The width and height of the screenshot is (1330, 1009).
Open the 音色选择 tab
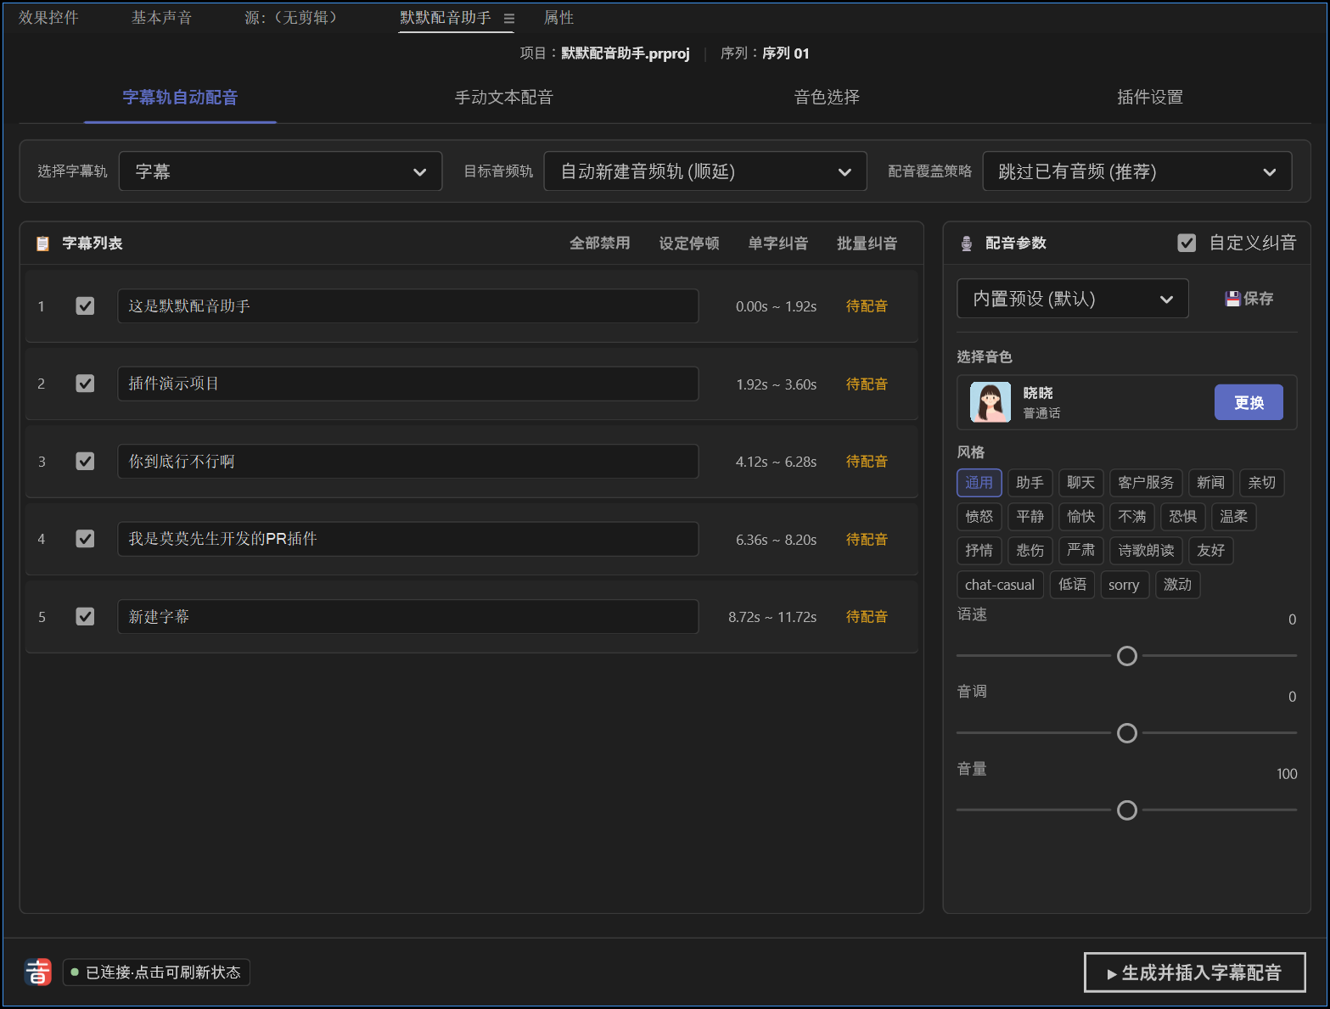pos(827,98)
